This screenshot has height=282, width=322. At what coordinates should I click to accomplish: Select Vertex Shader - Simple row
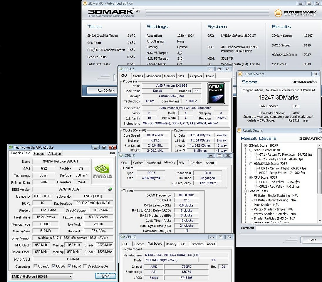pos(273,209)
